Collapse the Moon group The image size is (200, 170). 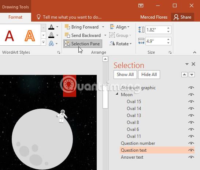coord(117,94)
